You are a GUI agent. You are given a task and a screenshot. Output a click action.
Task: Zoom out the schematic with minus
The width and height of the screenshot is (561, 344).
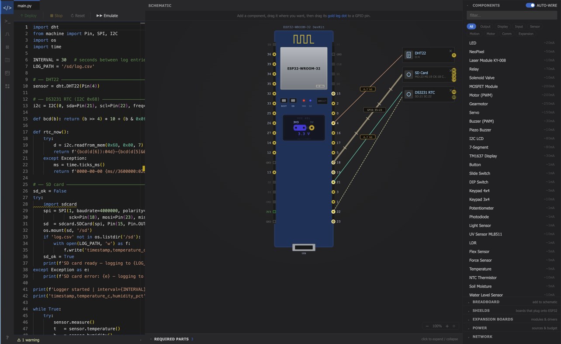point(427,326)
